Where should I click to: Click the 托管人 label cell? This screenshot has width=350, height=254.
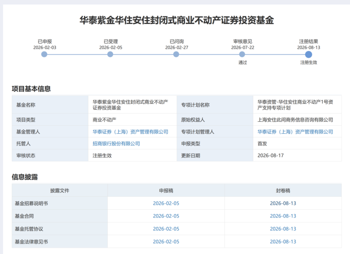(50, 143)
